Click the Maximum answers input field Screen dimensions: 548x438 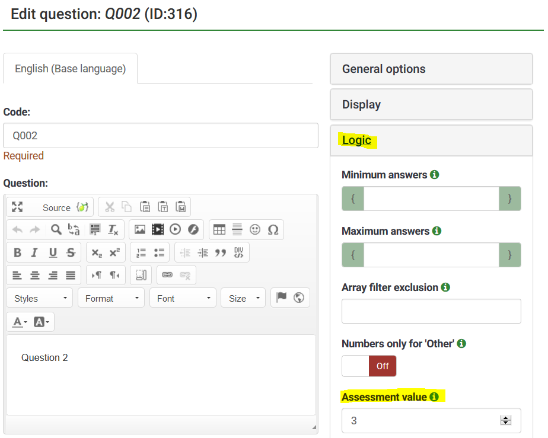[x=431, y=255]
